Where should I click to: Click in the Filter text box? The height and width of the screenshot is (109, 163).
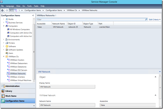pos(91,19)
